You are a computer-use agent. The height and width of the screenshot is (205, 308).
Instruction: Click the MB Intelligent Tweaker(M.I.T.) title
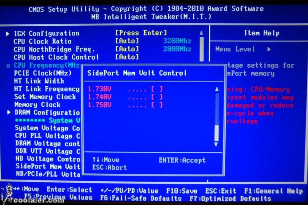coord(151,17)
